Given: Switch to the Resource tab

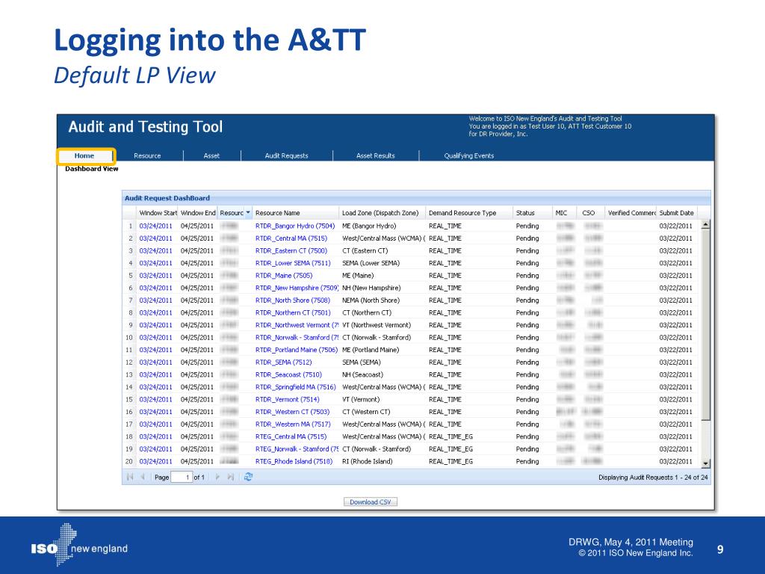Looking at the screenshot, I should [147, 155].
